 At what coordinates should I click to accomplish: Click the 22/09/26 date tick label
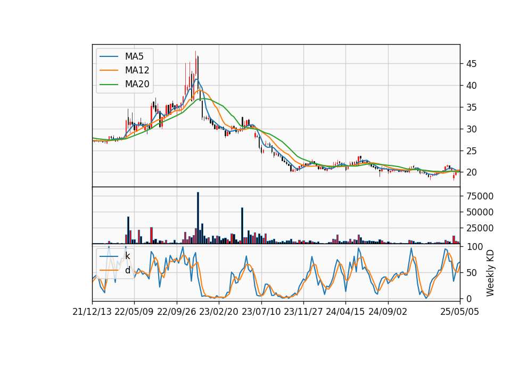tap(177, 312)
